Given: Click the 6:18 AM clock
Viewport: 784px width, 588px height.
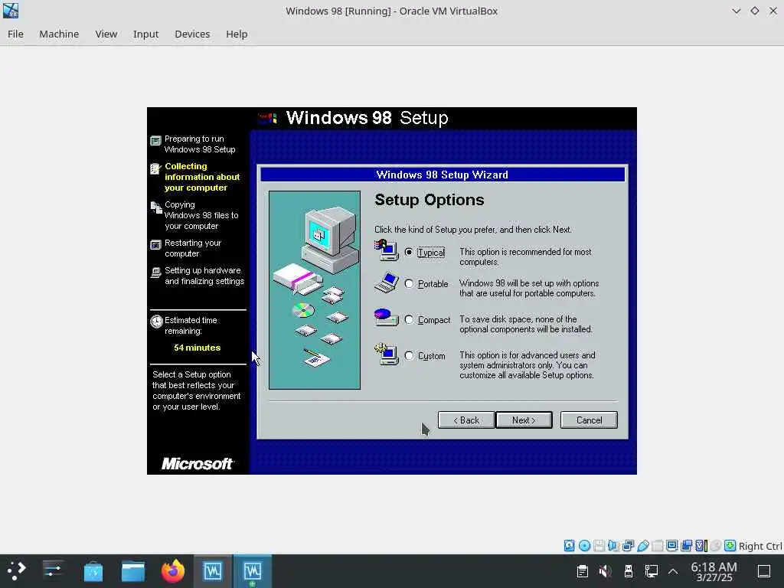Looking at the screenshot, I should [x=714, y=567].
